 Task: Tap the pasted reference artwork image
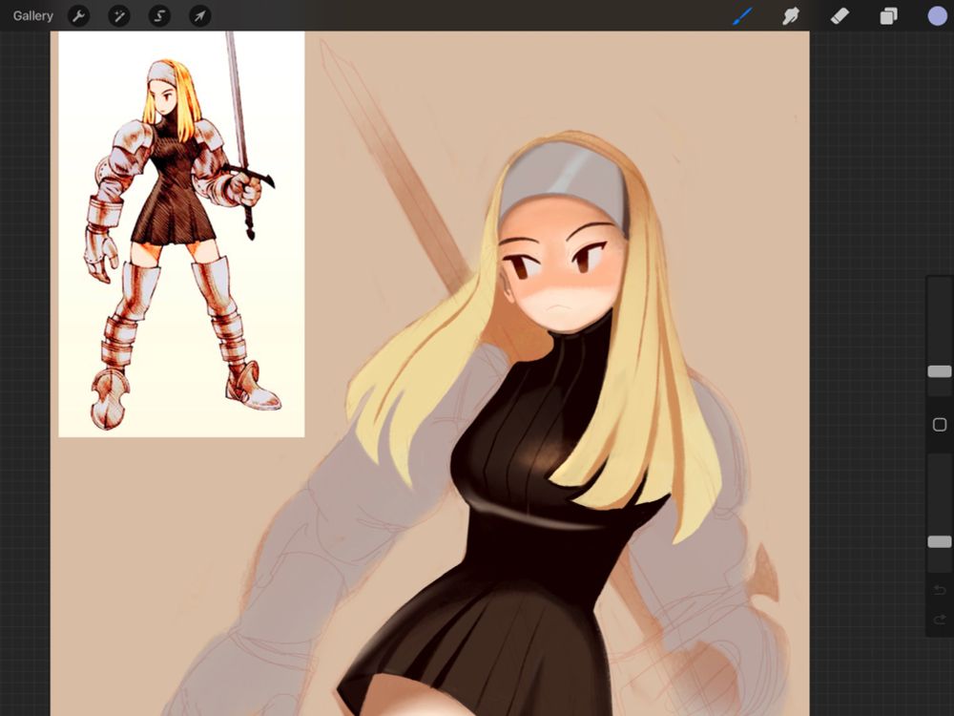pos(181,234)
